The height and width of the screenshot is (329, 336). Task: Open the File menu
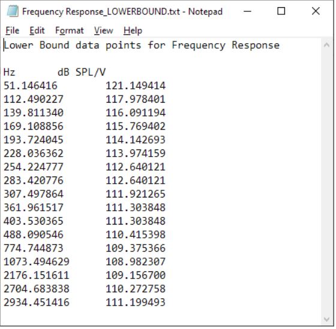point(13,31)
